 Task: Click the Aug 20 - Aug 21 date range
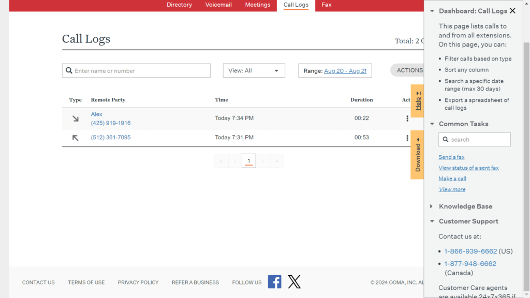(x=345, y=71)
